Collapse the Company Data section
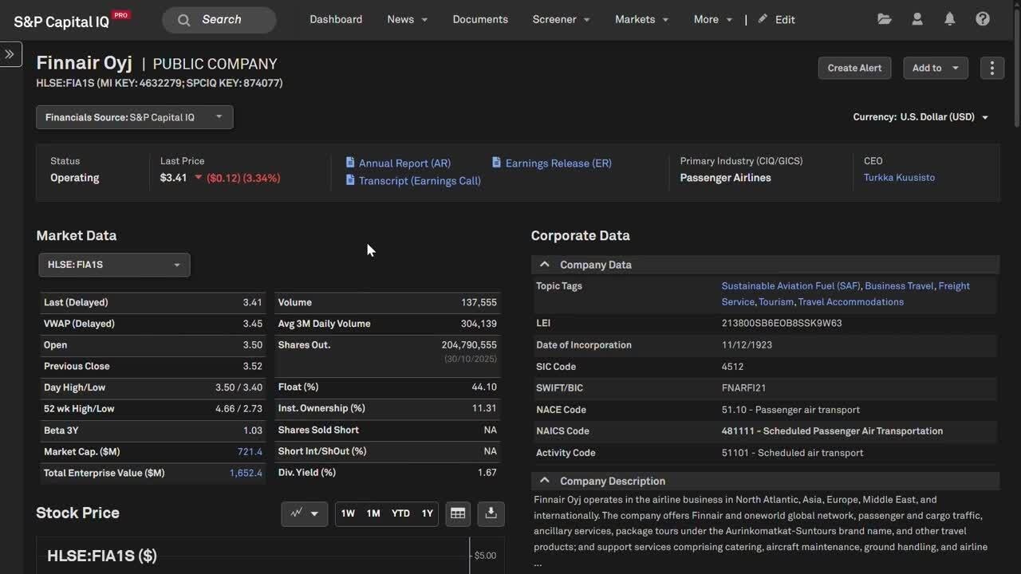This screenshot has height=574, width=1021. coord(545,265)
